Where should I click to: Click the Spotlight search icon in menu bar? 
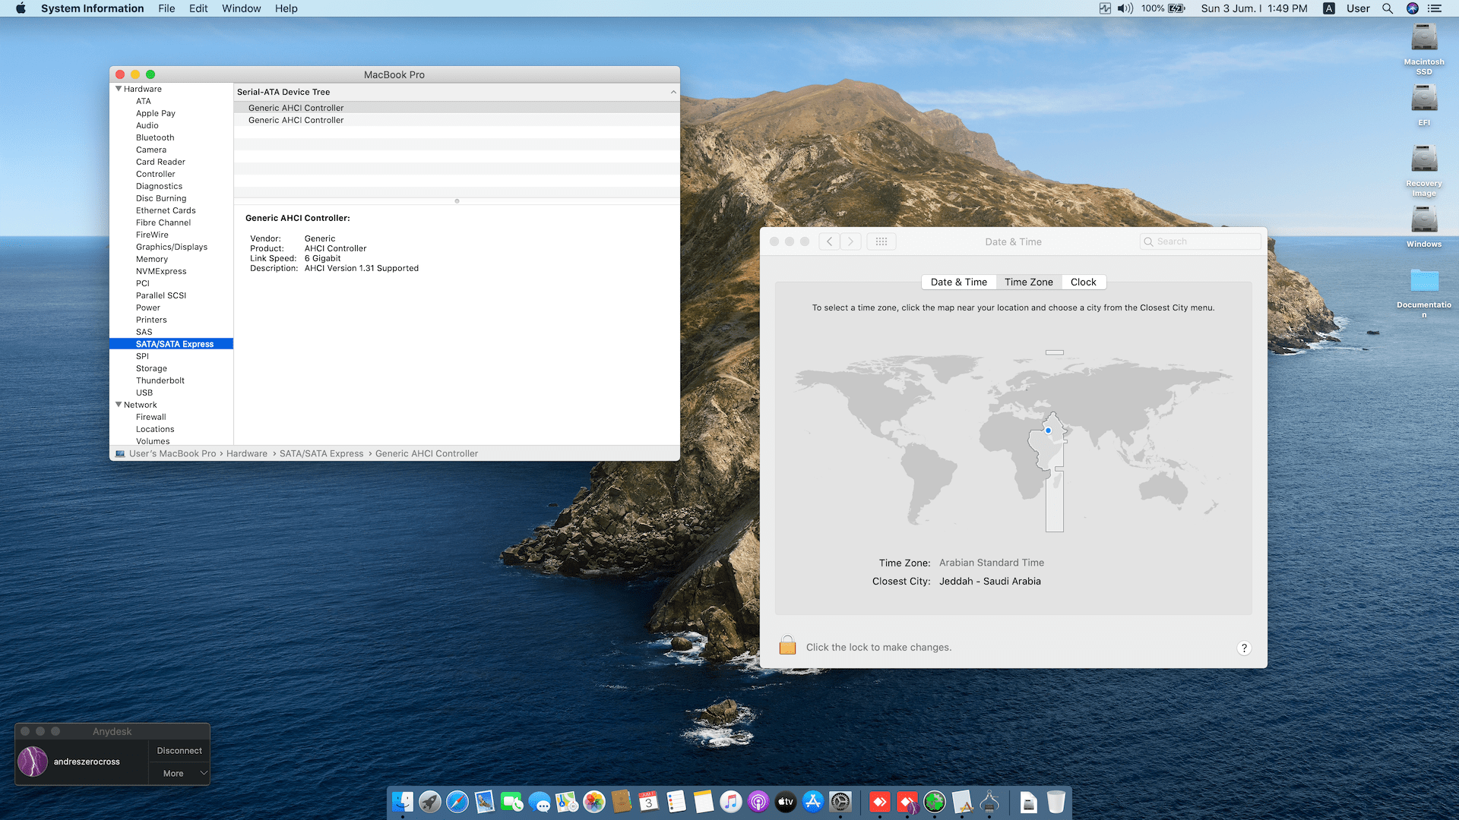[1388, 8]
